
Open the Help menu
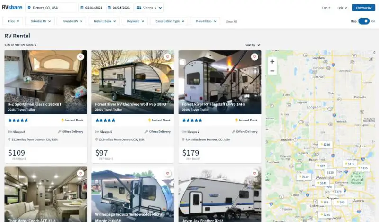[342, 8]
